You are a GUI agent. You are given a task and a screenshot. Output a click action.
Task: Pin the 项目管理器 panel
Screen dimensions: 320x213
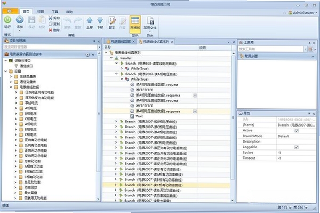point(94,41)
